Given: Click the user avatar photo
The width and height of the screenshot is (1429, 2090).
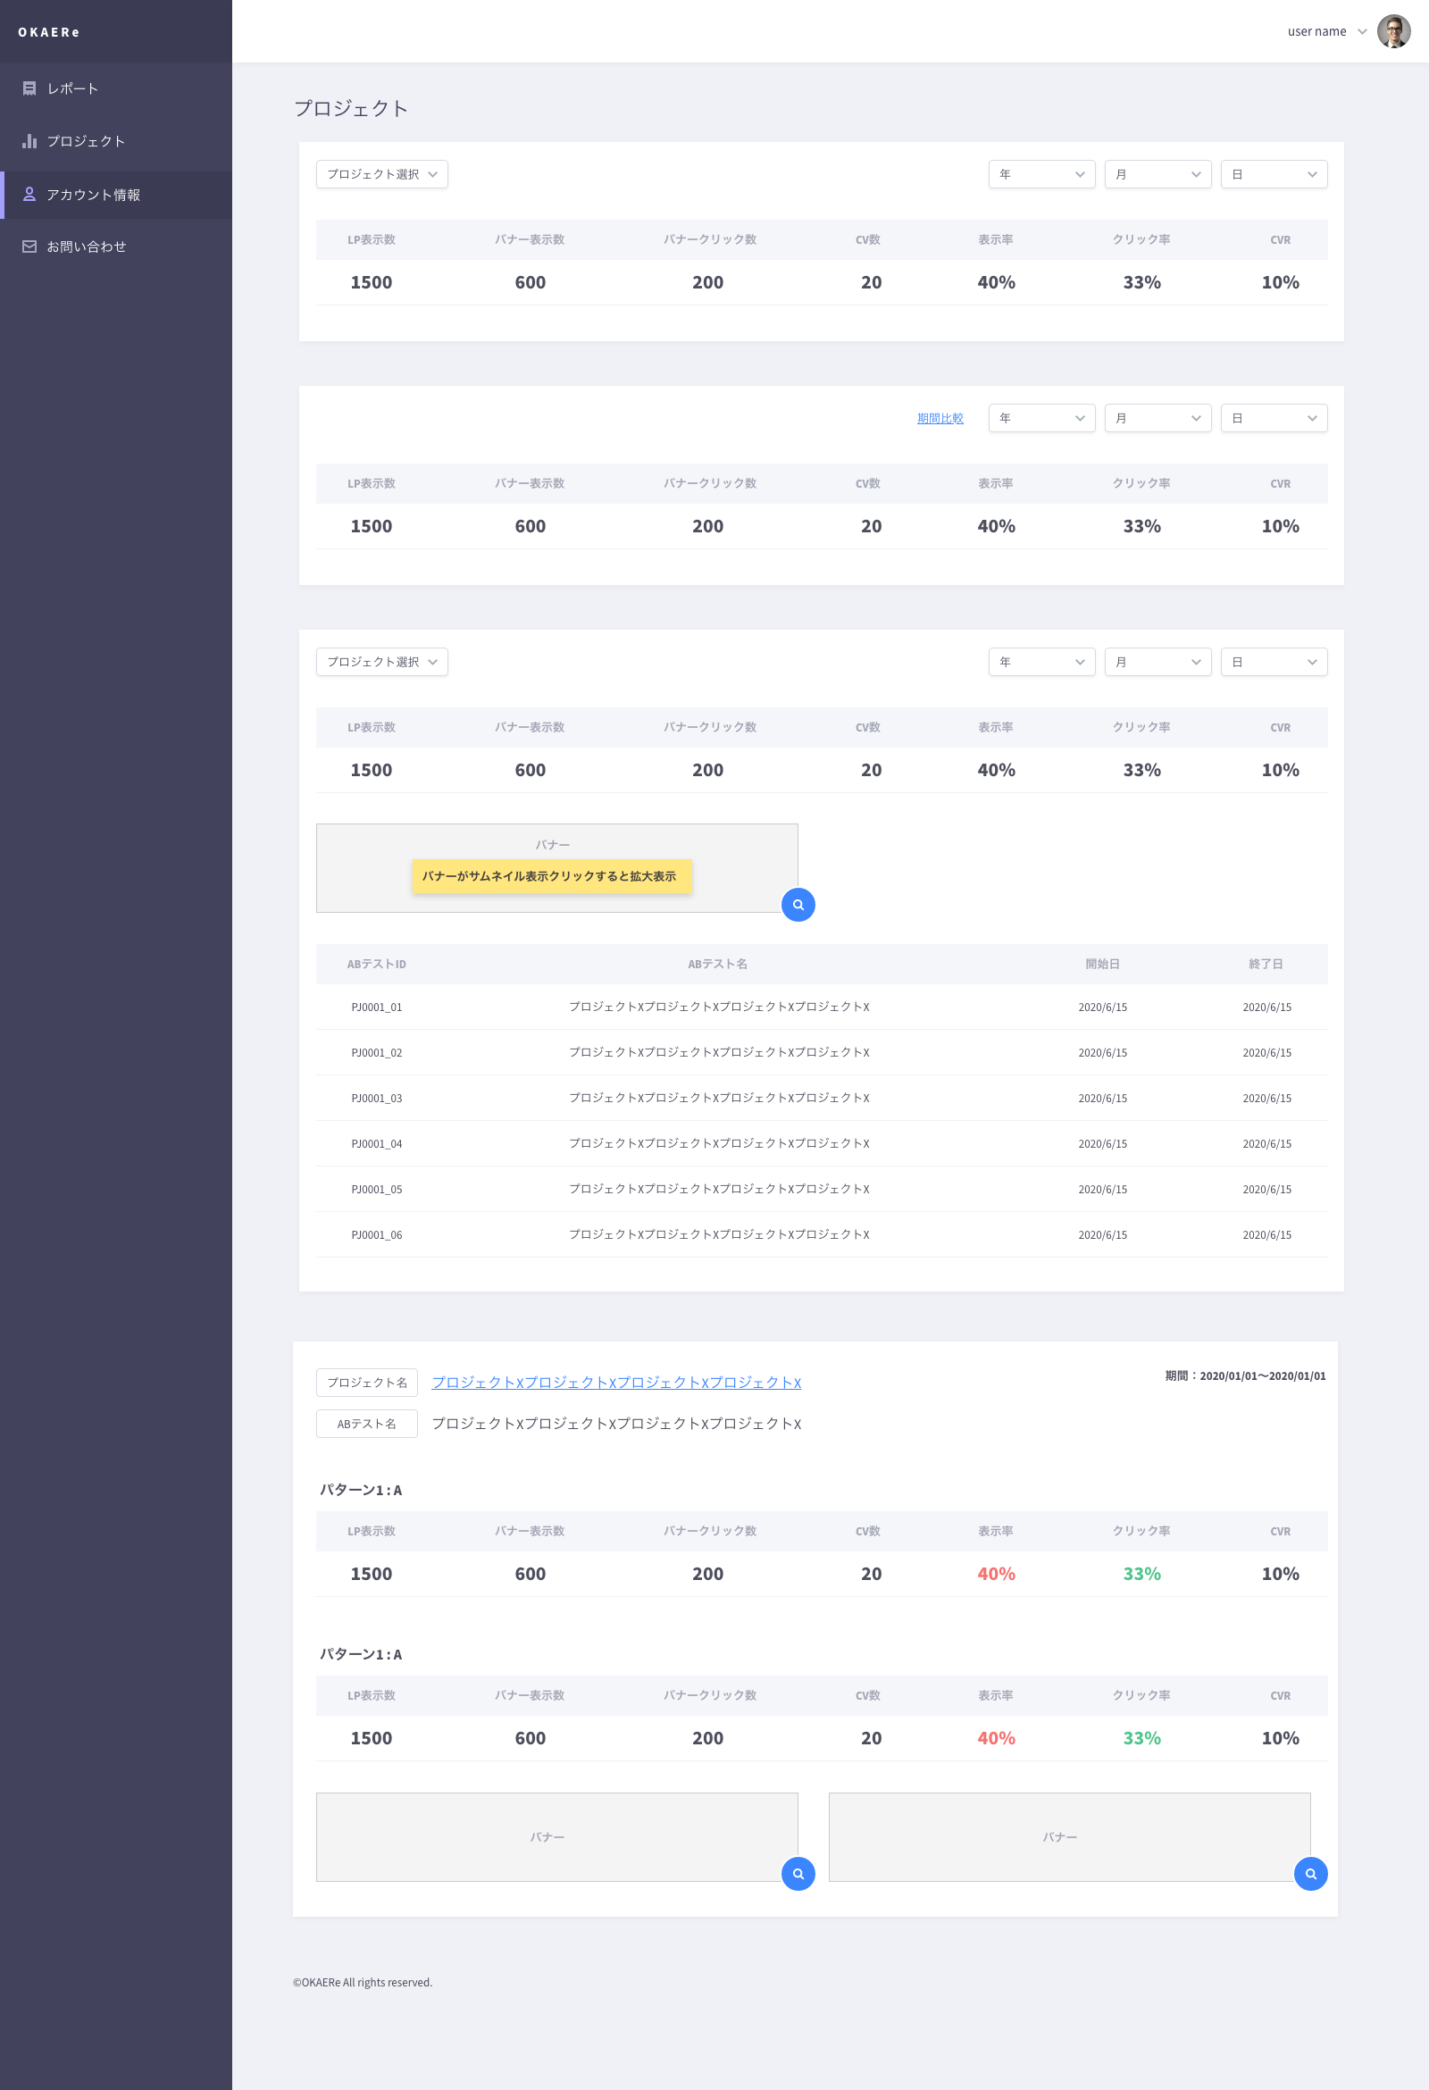Looking at the screenshot, I should point(1393,31).
